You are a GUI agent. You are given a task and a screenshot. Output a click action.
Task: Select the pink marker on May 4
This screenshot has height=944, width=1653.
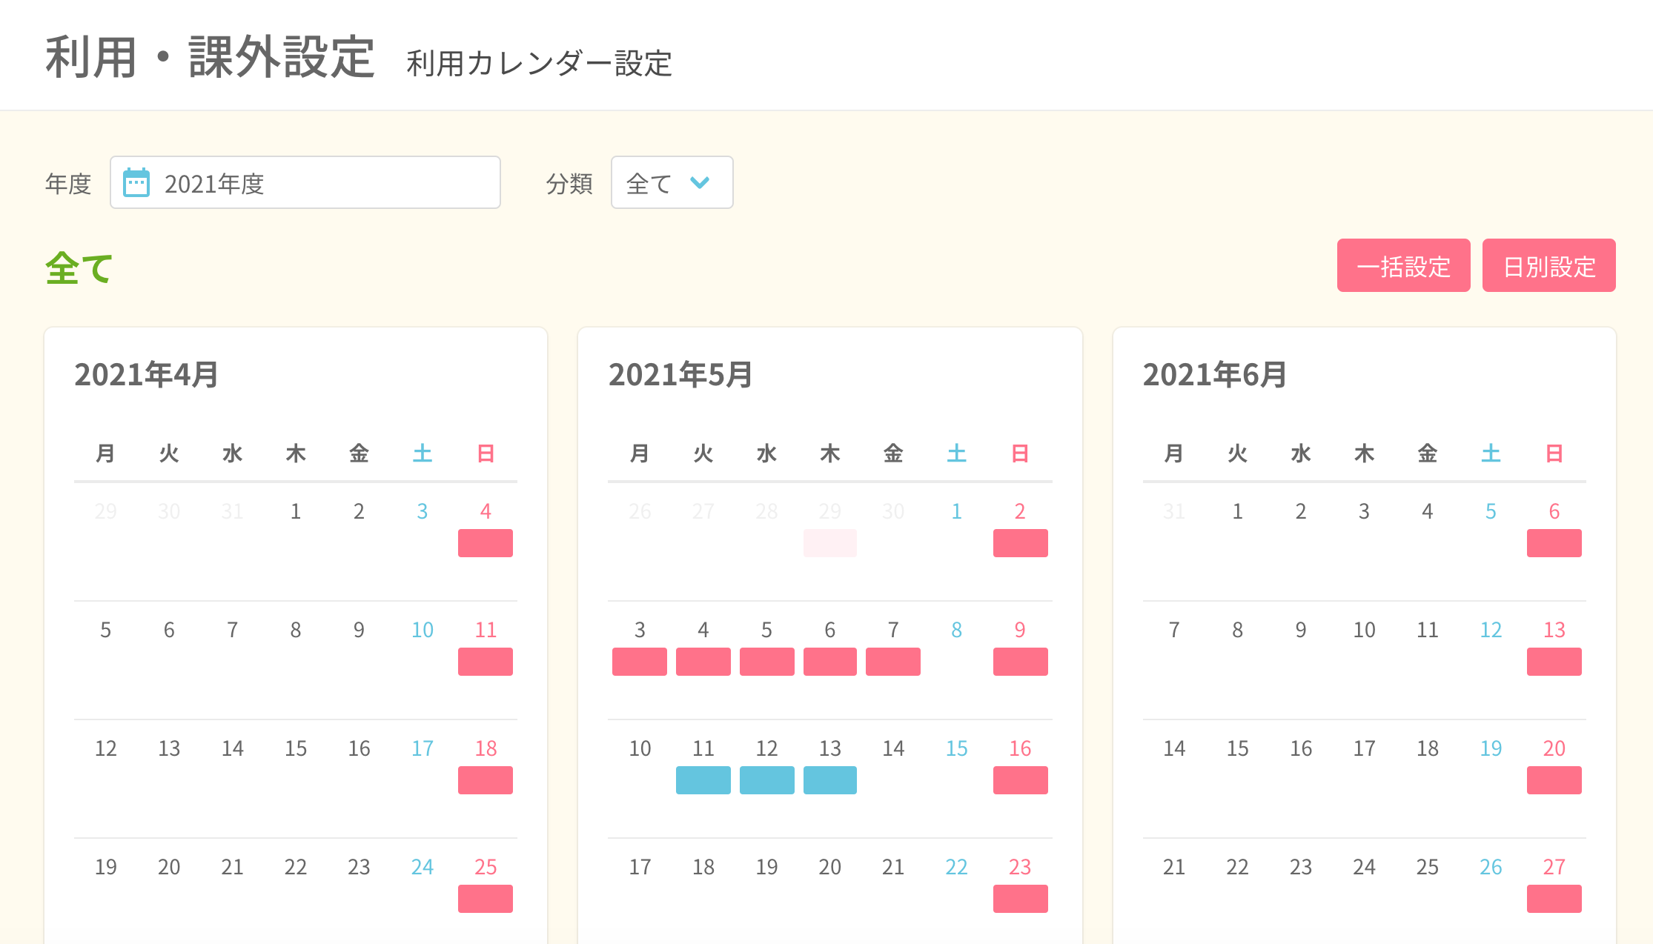(x=703, y=662)
